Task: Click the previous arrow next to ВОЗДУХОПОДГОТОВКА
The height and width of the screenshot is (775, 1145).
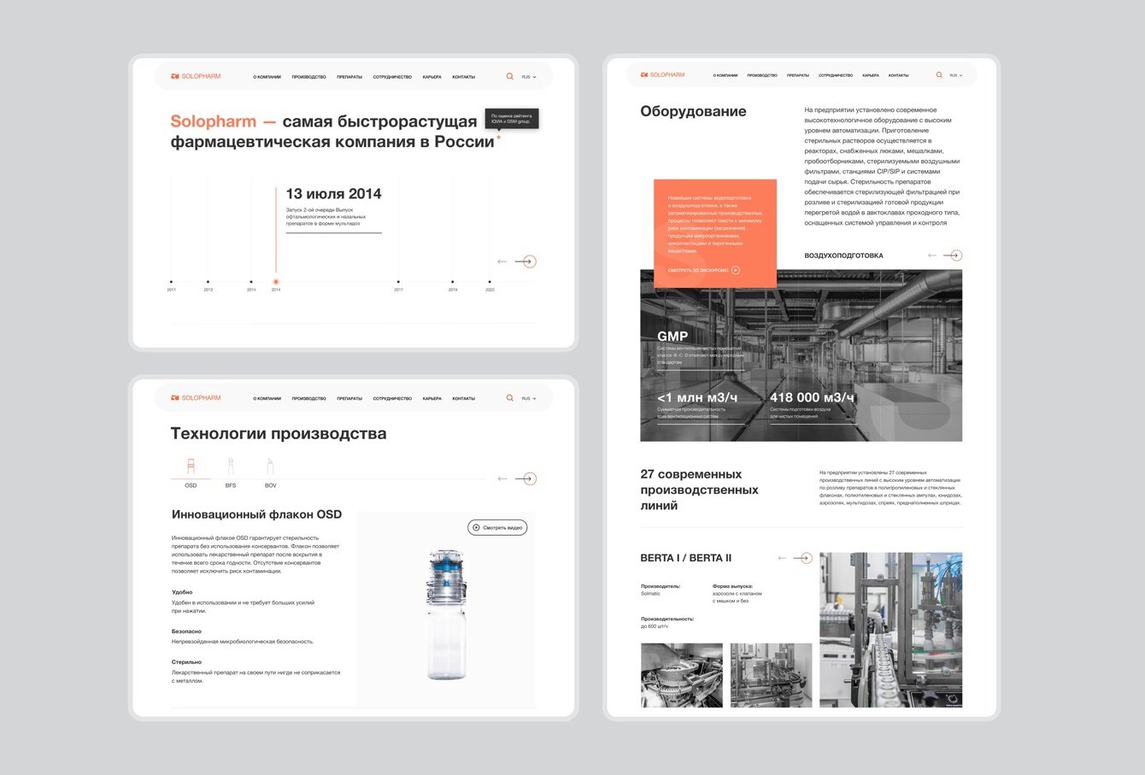Action: [932, 255]
